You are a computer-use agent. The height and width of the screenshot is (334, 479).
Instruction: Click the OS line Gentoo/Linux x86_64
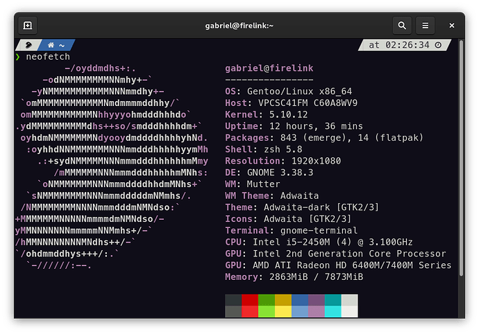288,91
